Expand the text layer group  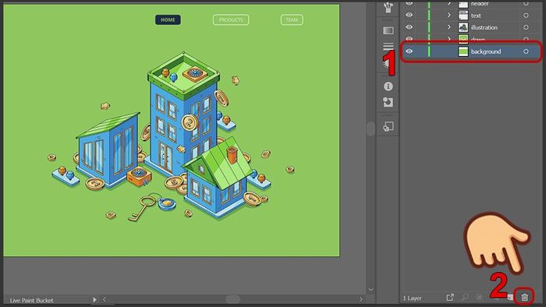[448, 16]
